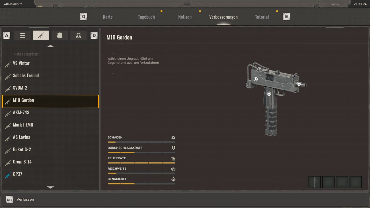Switch to the Tagebuch tab
Viewport: 370px width, 208px height.
(146, 17)
